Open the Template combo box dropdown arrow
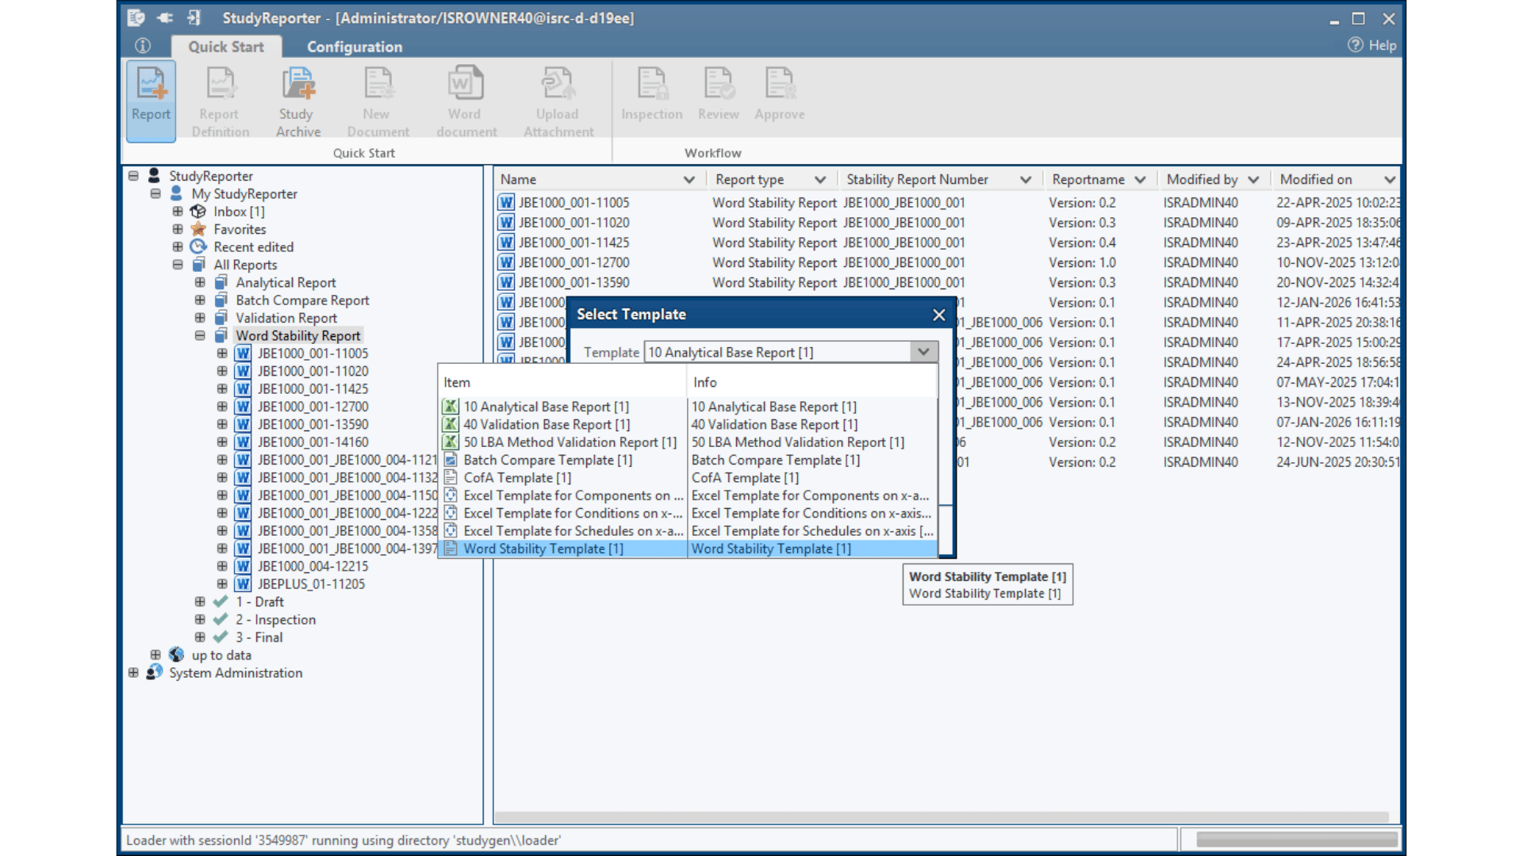The image size is (1523, 856). 923,352
